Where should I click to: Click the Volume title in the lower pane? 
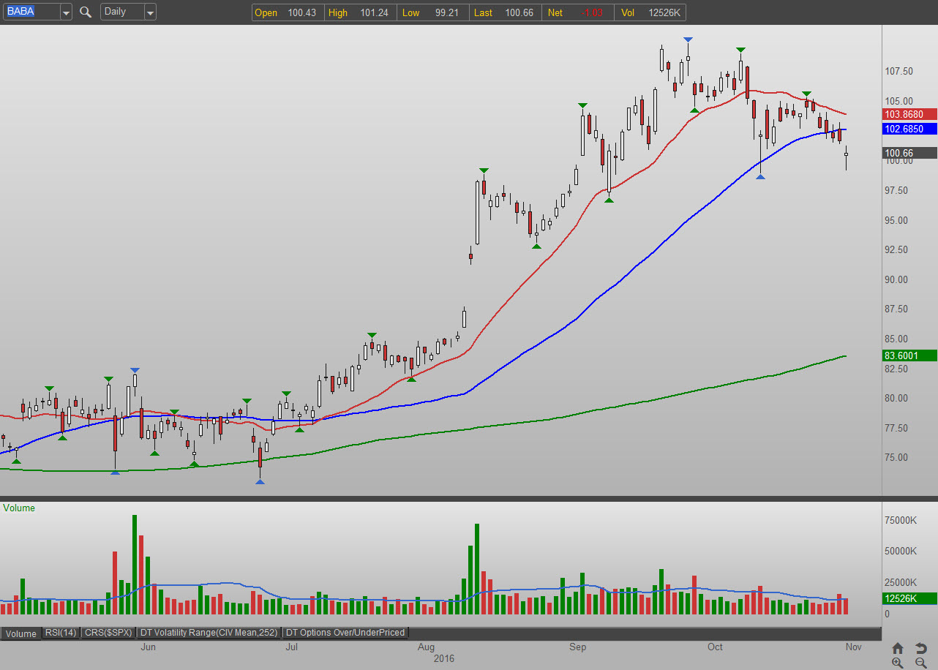click(19, 508)
